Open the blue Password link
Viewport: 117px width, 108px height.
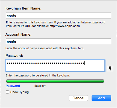point(13,86)
